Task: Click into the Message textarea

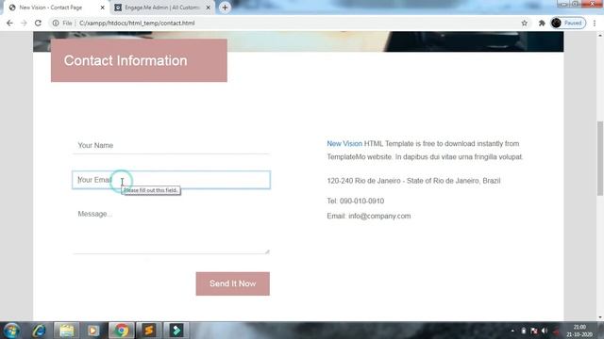Action: (171, 230)
